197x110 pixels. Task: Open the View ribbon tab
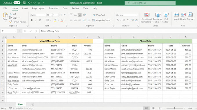coord(85,8)
